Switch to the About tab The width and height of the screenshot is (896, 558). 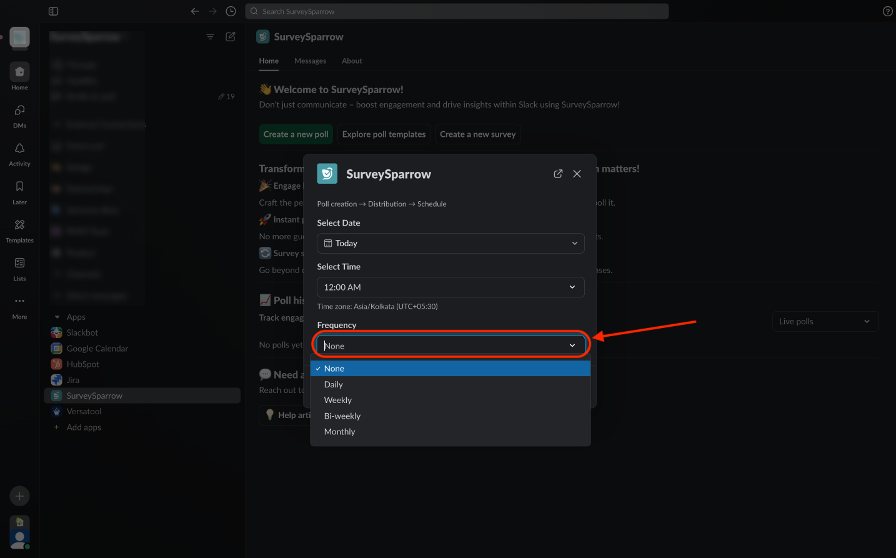coord(352,61)
